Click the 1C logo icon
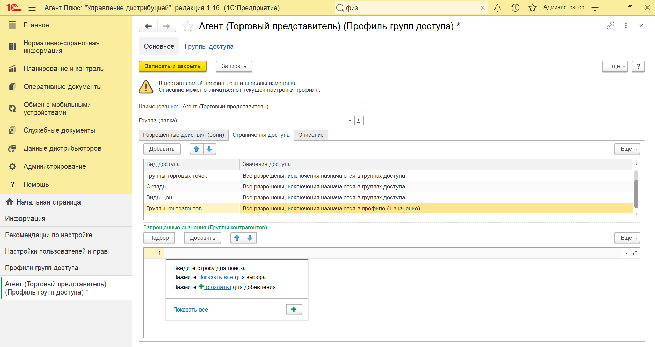Image resolution: width=655 pixels, height=347 pixels. (x=14, y=7)
